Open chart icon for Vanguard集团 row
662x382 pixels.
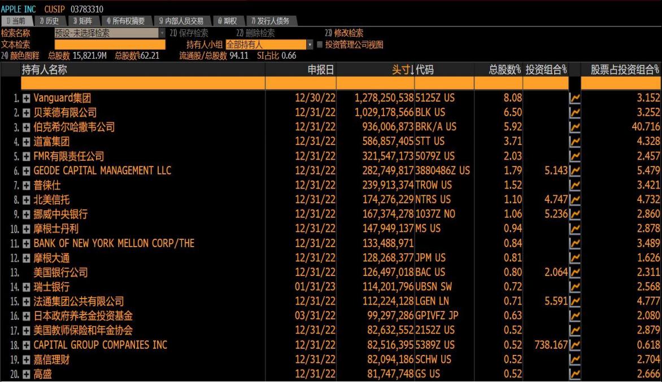click(574, 98)
